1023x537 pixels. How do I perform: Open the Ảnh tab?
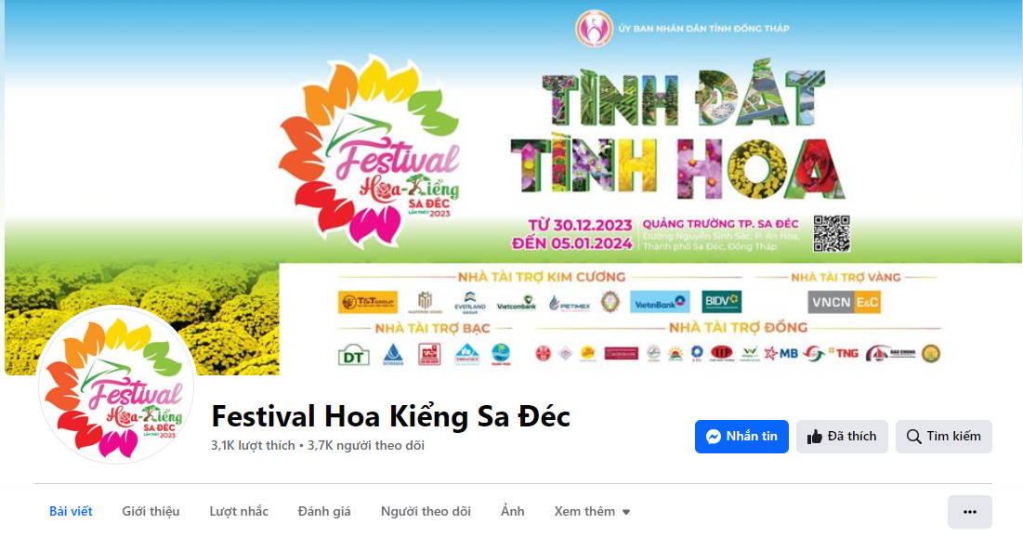[512, 512]
